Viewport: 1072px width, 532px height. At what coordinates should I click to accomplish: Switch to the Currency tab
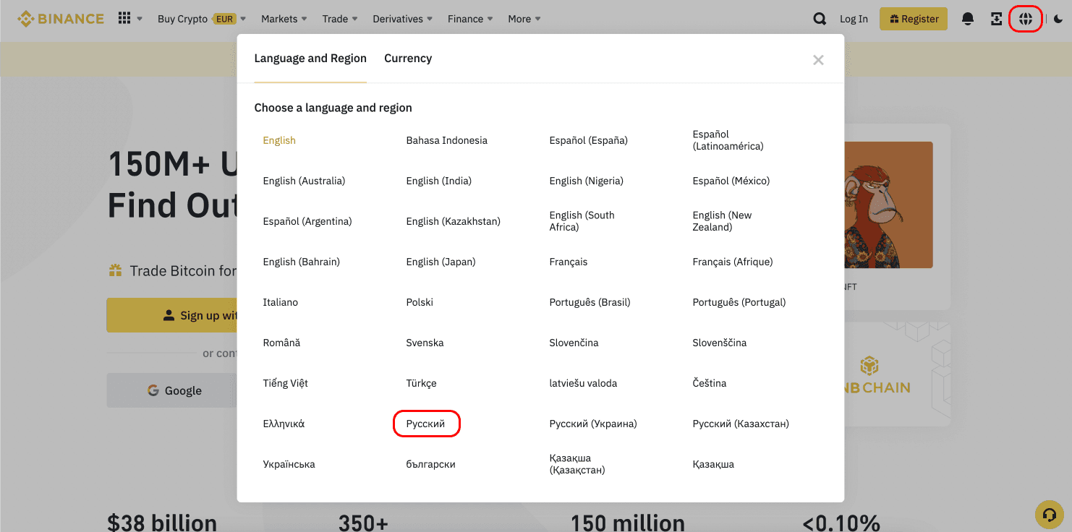[x=408, y=59]
